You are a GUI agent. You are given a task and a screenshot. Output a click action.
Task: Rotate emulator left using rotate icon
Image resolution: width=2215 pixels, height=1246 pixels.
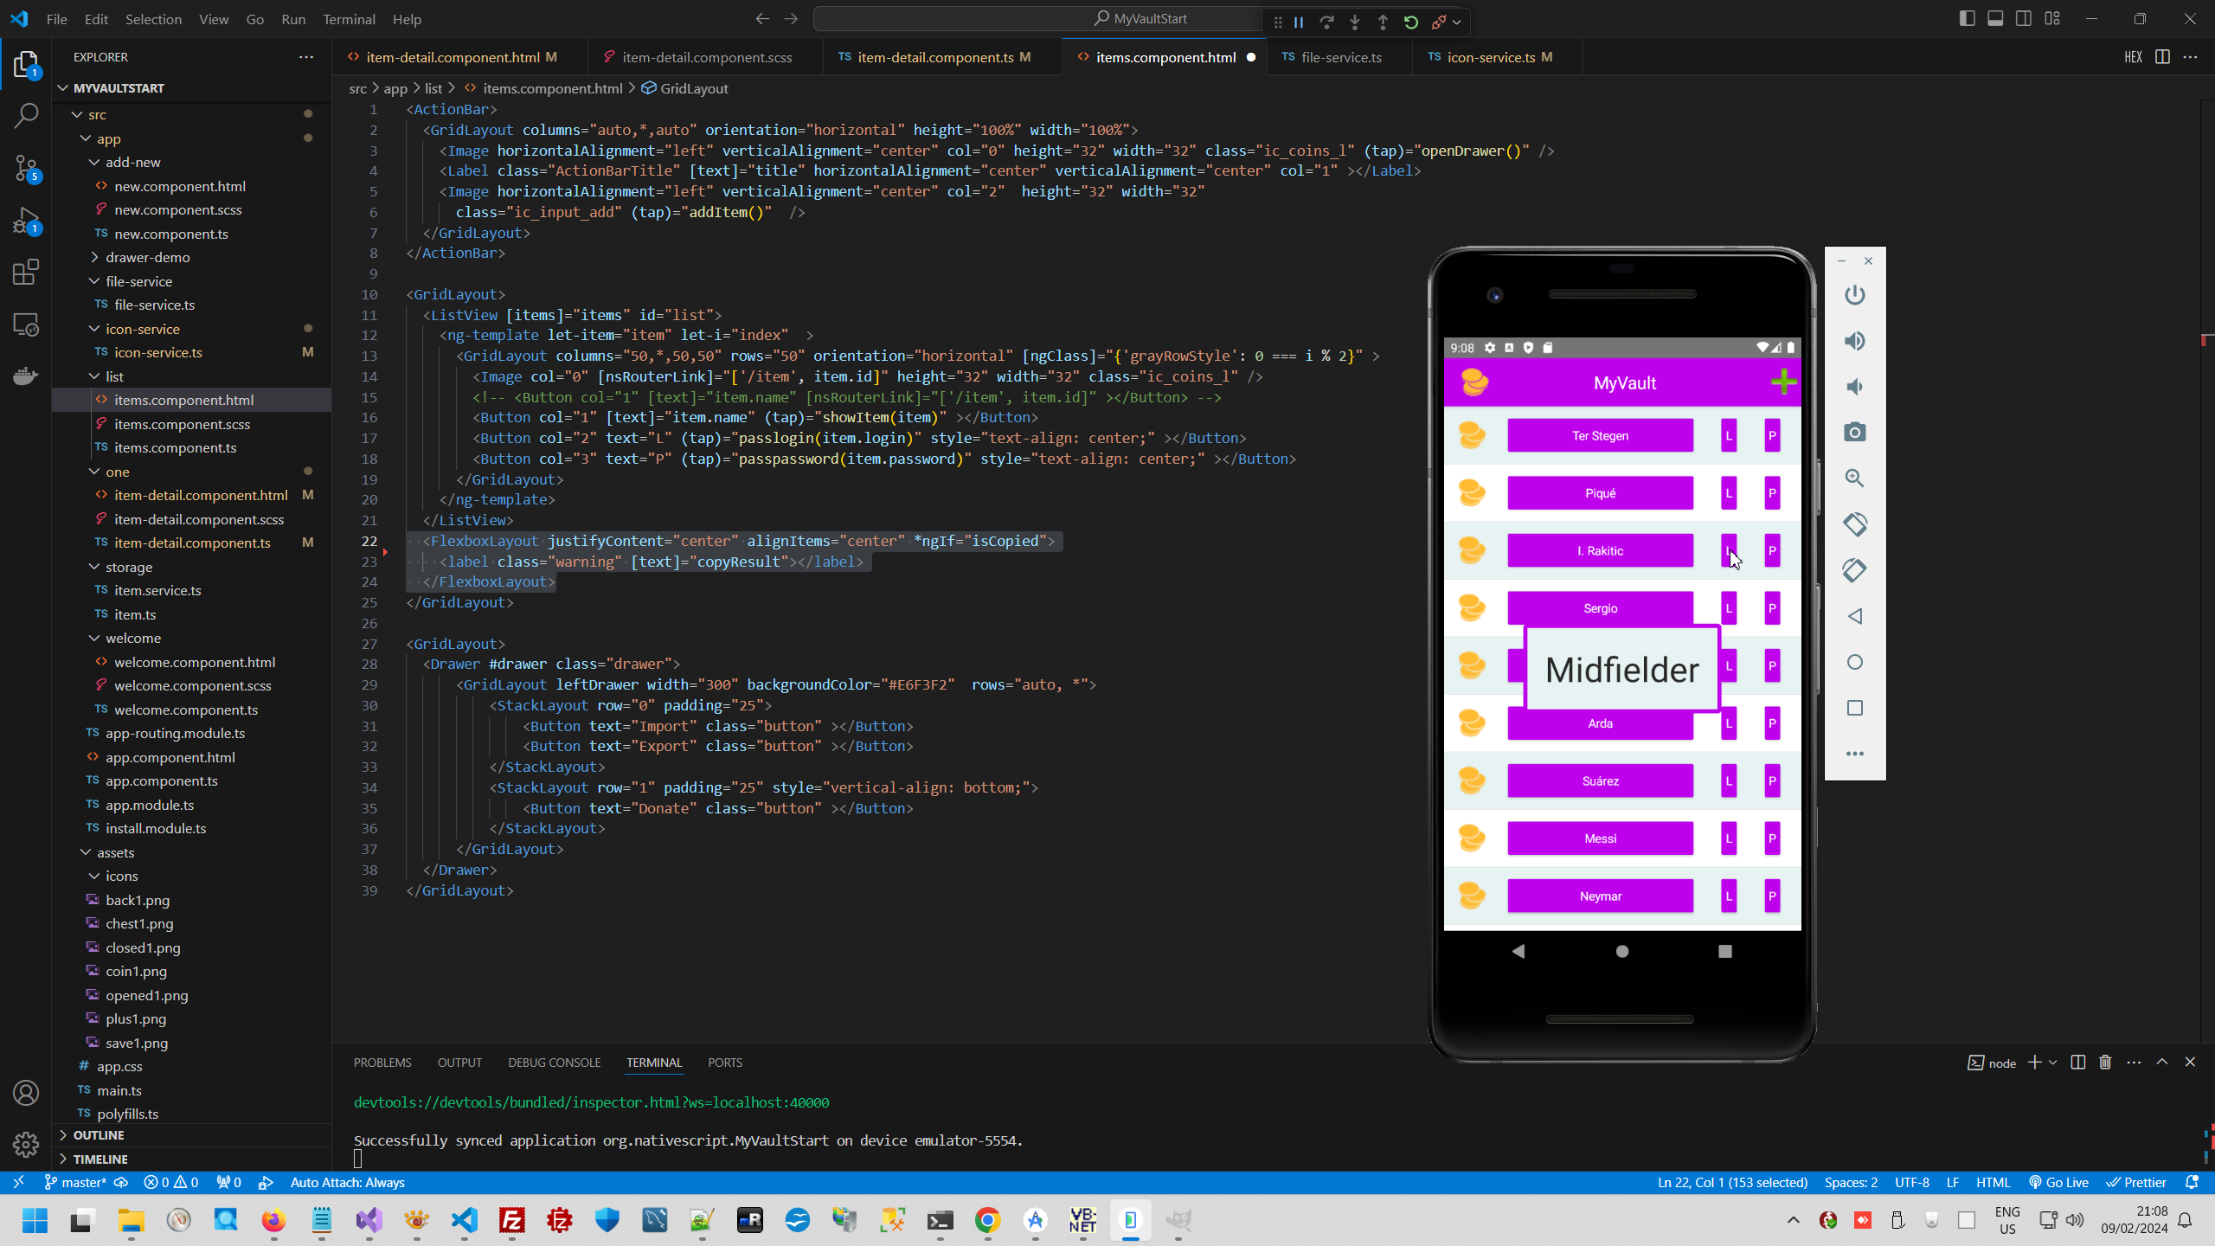tap(1854, 523)
